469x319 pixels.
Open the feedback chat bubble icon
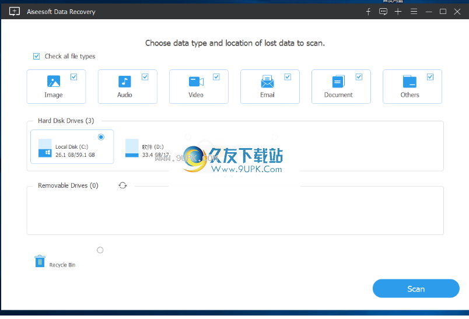point(383,12)
